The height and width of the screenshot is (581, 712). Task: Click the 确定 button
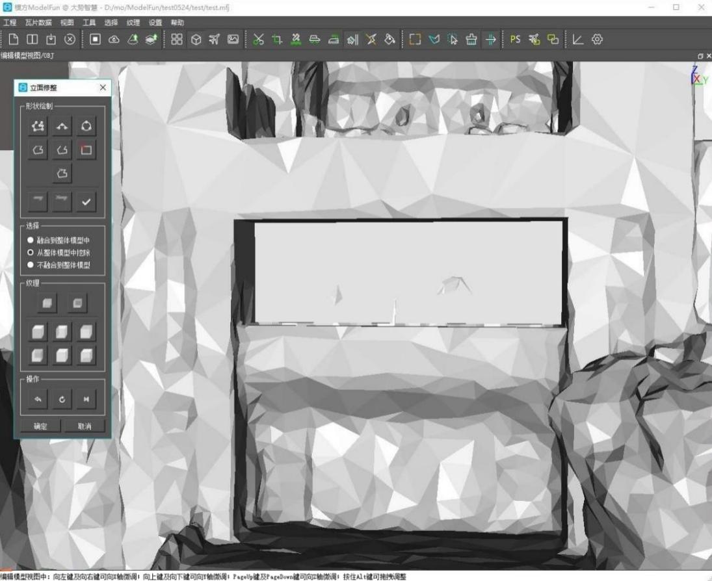(x=40, y=426)
